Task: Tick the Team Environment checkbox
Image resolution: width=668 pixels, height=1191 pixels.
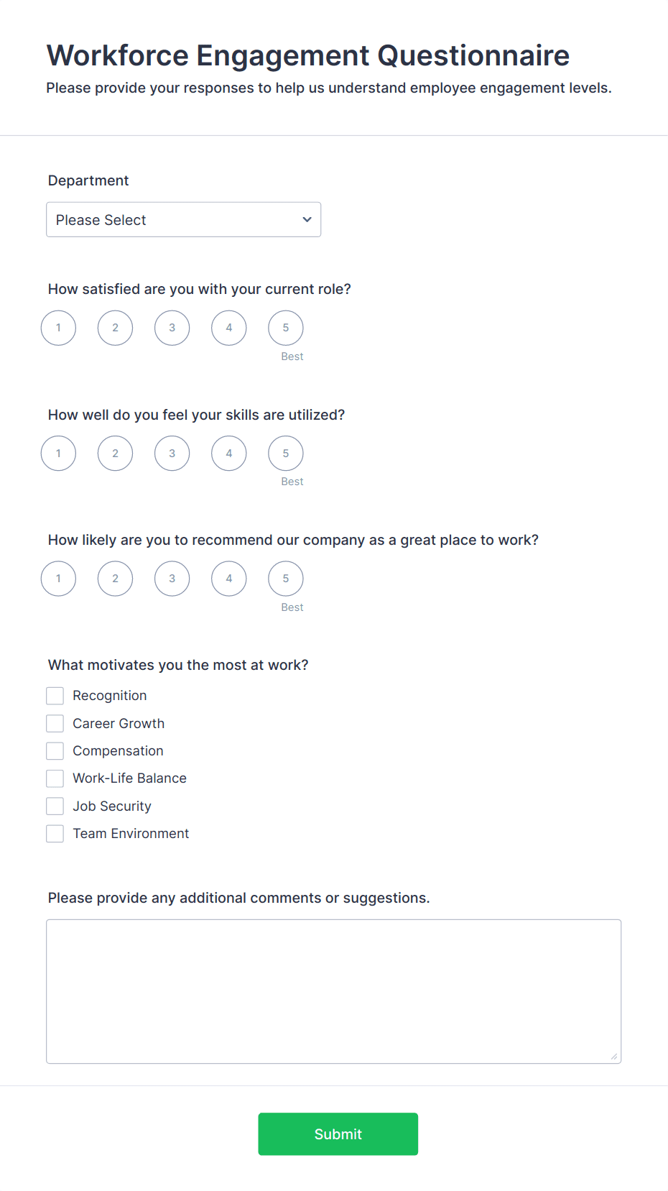Action: (55, 834)
